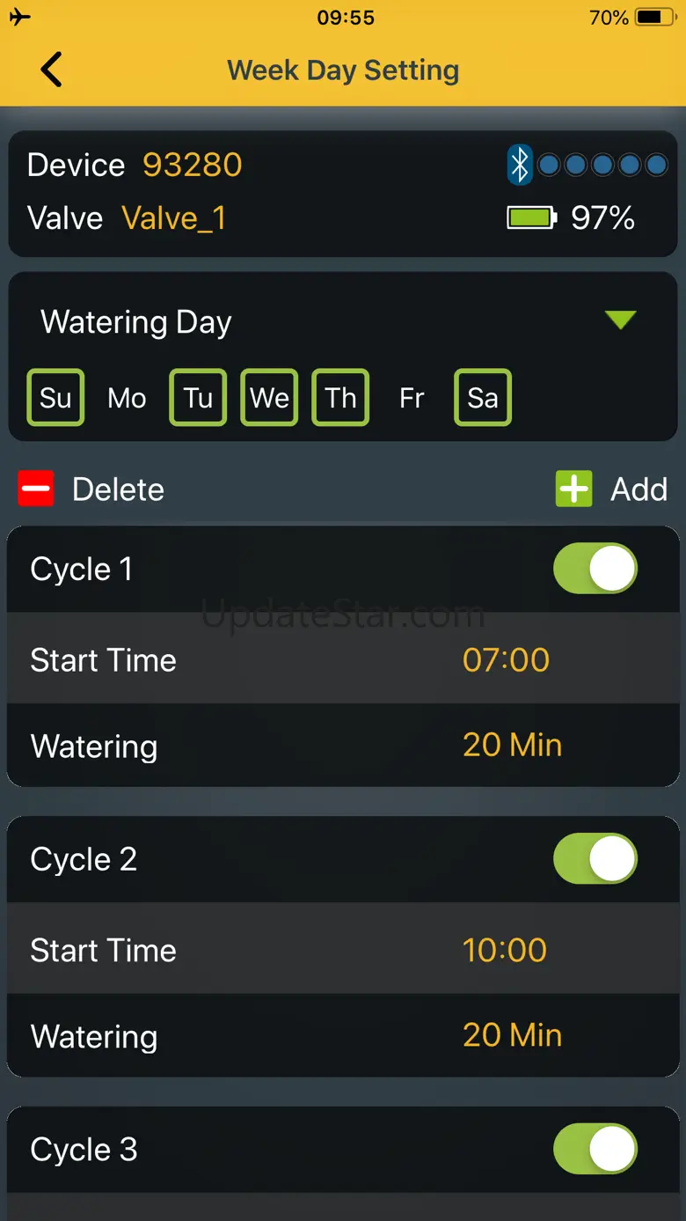Open Cycle 1 start time 07:00 picker
Viewport: 686px width, 1221px height.
[507, 660]
